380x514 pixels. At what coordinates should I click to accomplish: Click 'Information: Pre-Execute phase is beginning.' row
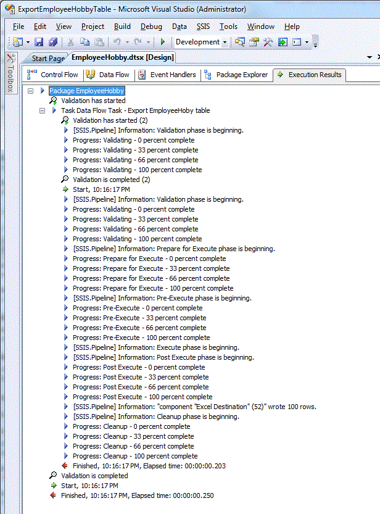162,298
